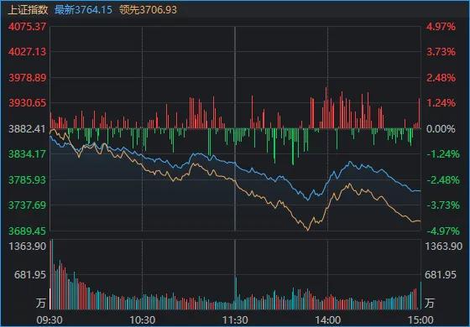The width and height of the screenshot is (470, 327).
Task: Click the 3882.41 baseline price label
Action: tap(27, 129)
